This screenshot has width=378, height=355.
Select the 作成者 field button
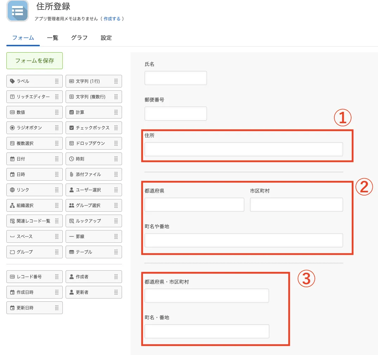(94, 277)
